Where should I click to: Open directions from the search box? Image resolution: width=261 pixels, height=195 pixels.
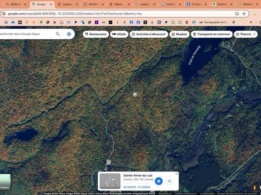click(x=69, y=34)
